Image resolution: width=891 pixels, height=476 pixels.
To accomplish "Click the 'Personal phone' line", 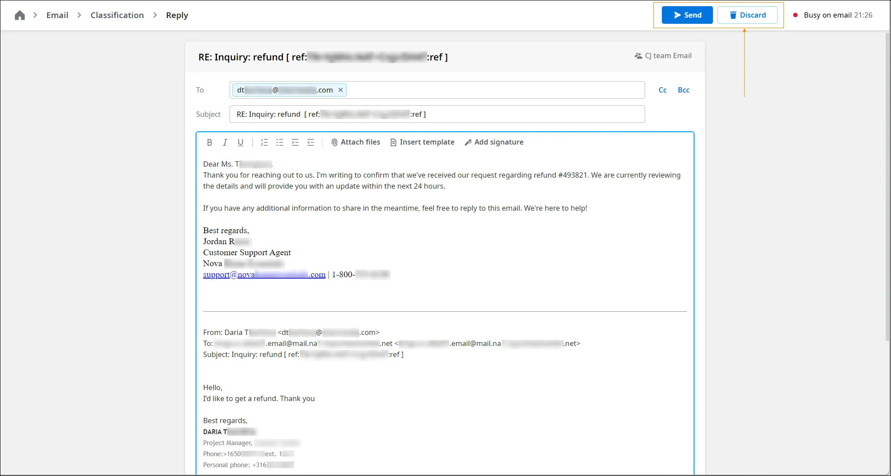I will [x=248, y=465].
